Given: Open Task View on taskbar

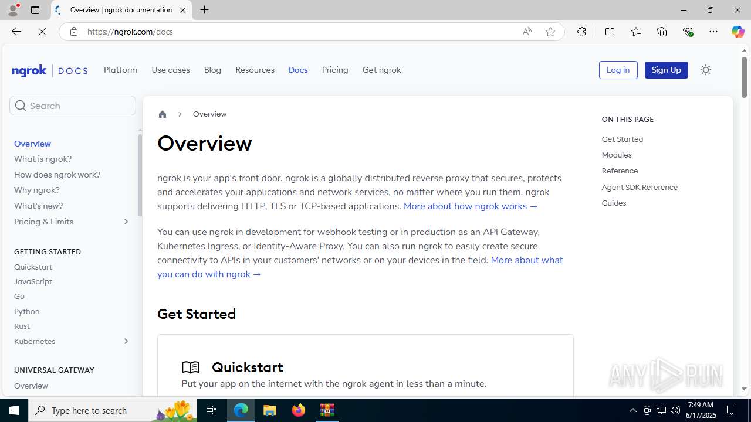Looking at the screenshot, I should pyautogui.click(x=211, y=410).
